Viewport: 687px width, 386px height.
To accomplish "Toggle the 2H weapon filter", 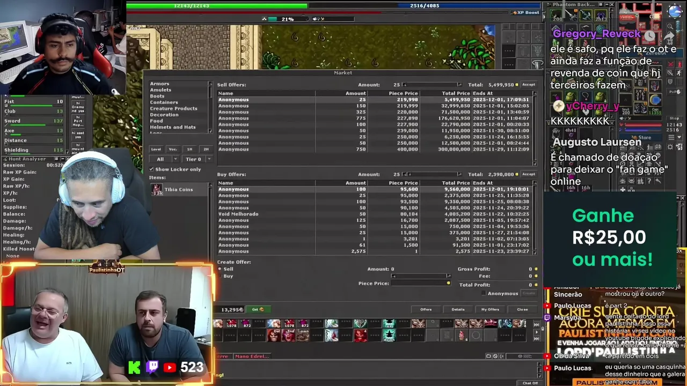I will pyautogui.click(x=206, y=149).
